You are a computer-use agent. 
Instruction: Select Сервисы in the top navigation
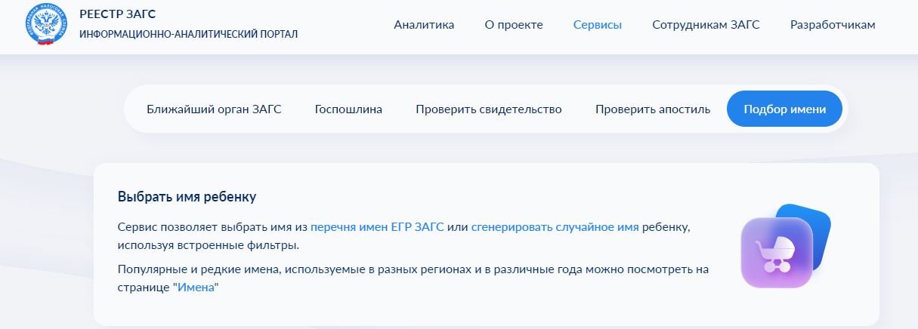597,25
